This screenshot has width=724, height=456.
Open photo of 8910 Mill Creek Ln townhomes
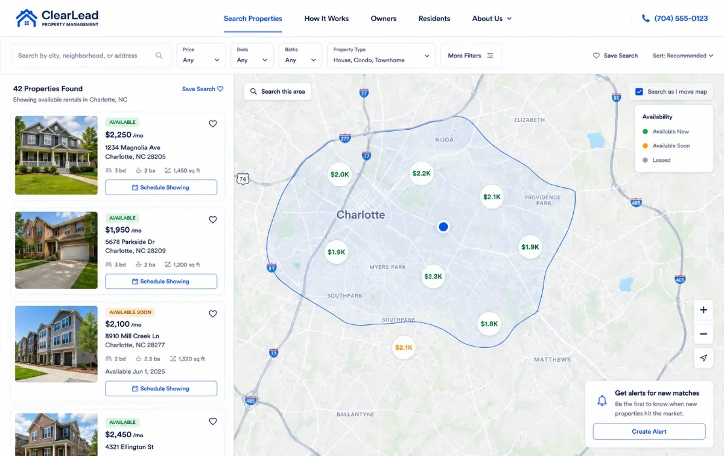coord(56,344)
